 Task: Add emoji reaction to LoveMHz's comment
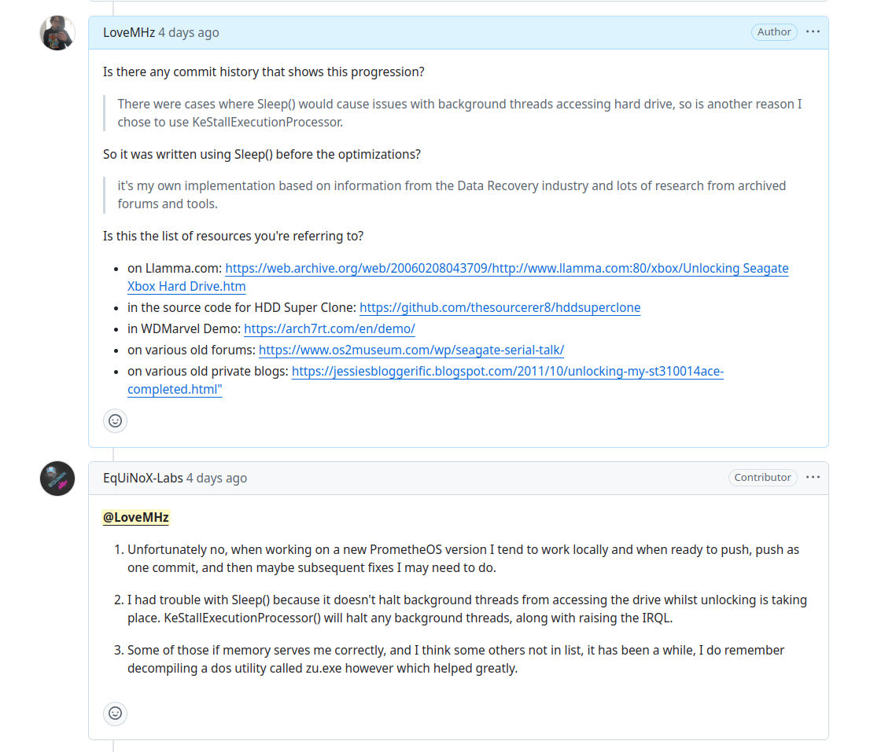click(115, 421)
